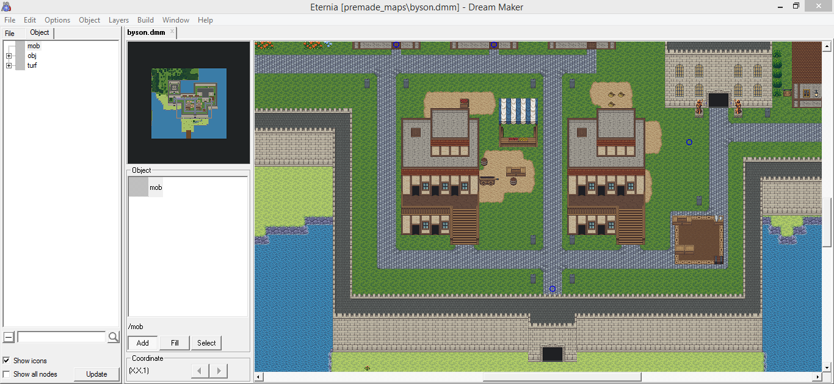Open the Edit menu

pyautogui.click(x=30, y=20)
